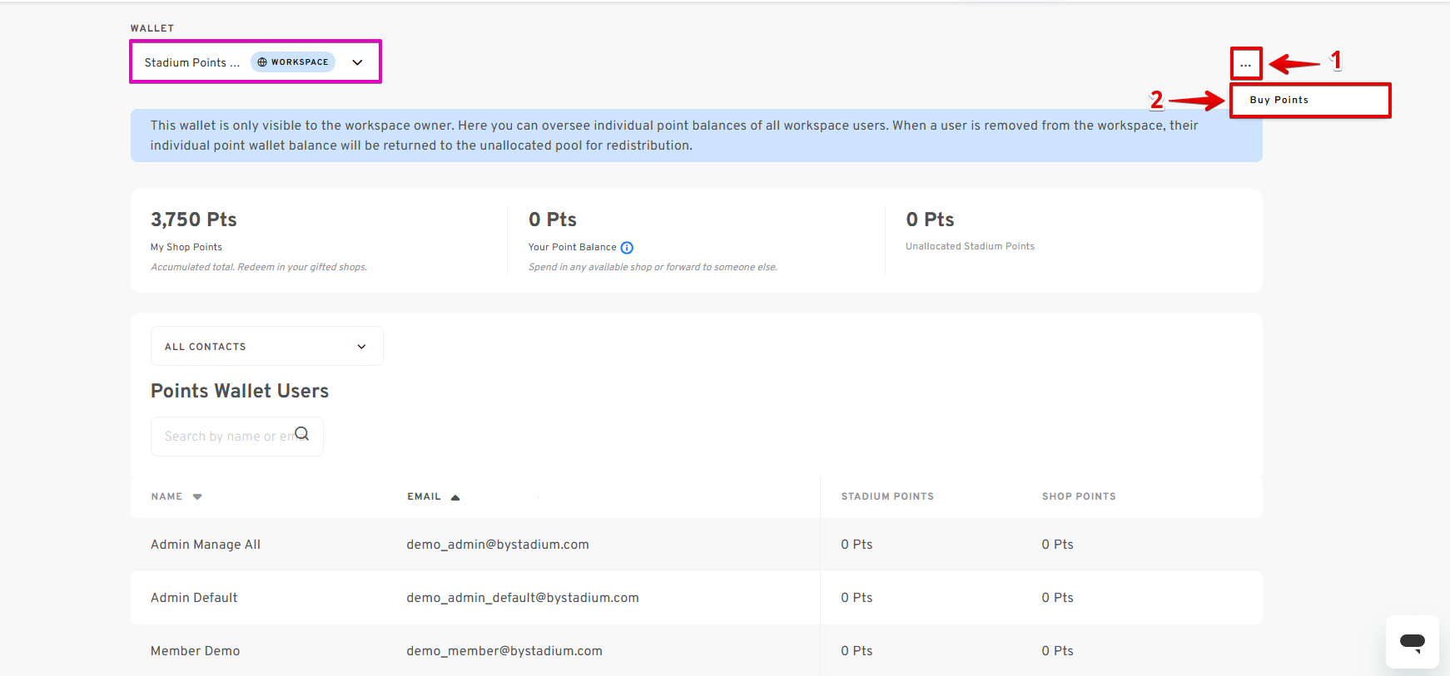Click the globe WORKSPACE badge
Viewport: 1450px width, 676px height.
(x=293, y=62)
